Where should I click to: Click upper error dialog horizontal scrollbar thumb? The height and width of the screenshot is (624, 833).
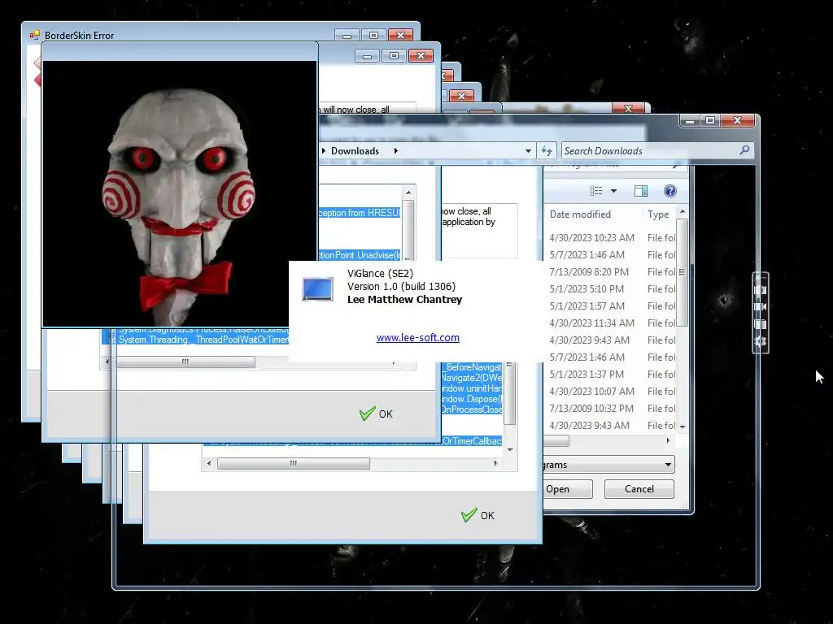[x=185, y=362]
